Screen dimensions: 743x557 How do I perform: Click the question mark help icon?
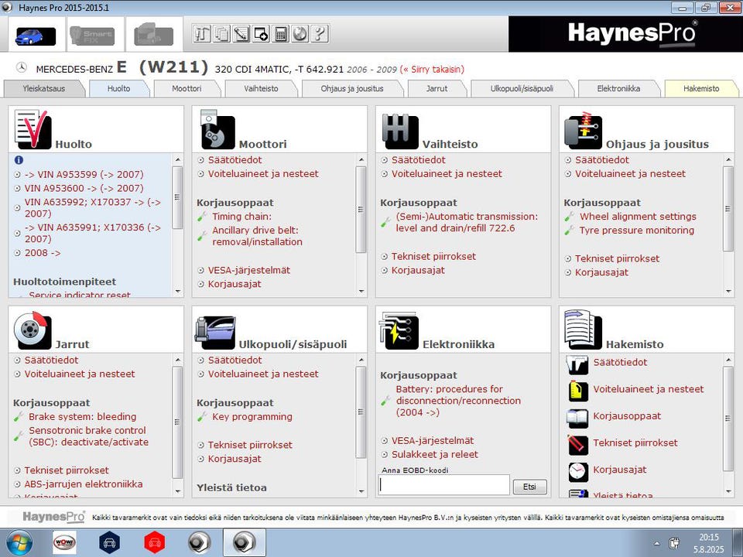tap(319, 33)
